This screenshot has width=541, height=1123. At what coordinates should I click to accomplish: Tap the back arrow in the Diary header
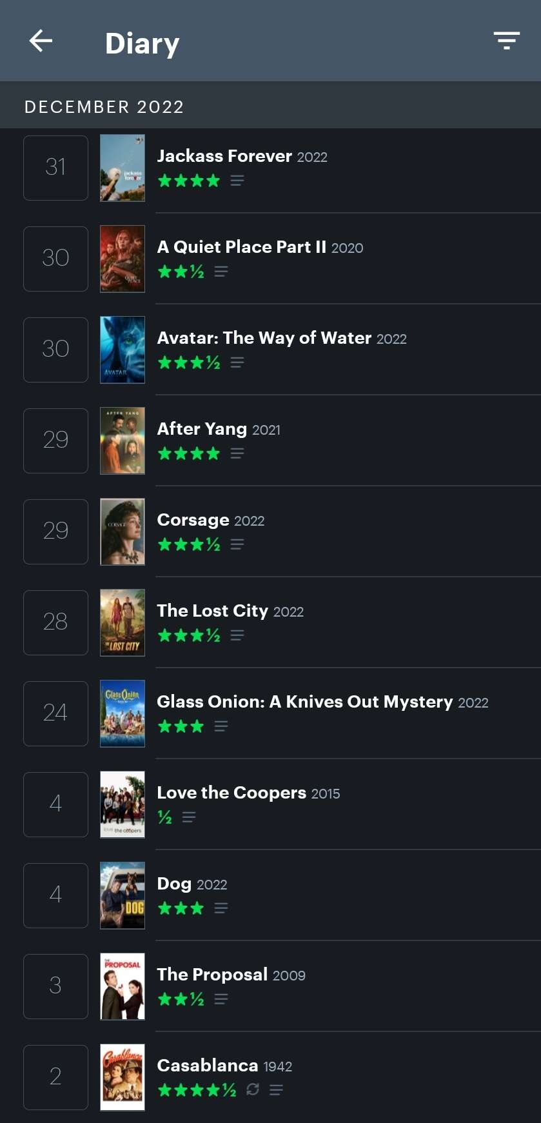[x=41, y=41]
